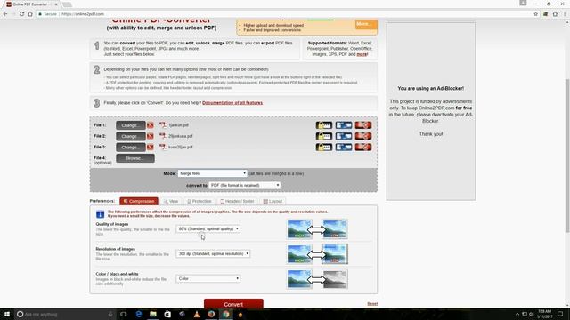Click the page vertical scrollbar
This screenshot has width=570, height=320.
[x=567, y=156]
